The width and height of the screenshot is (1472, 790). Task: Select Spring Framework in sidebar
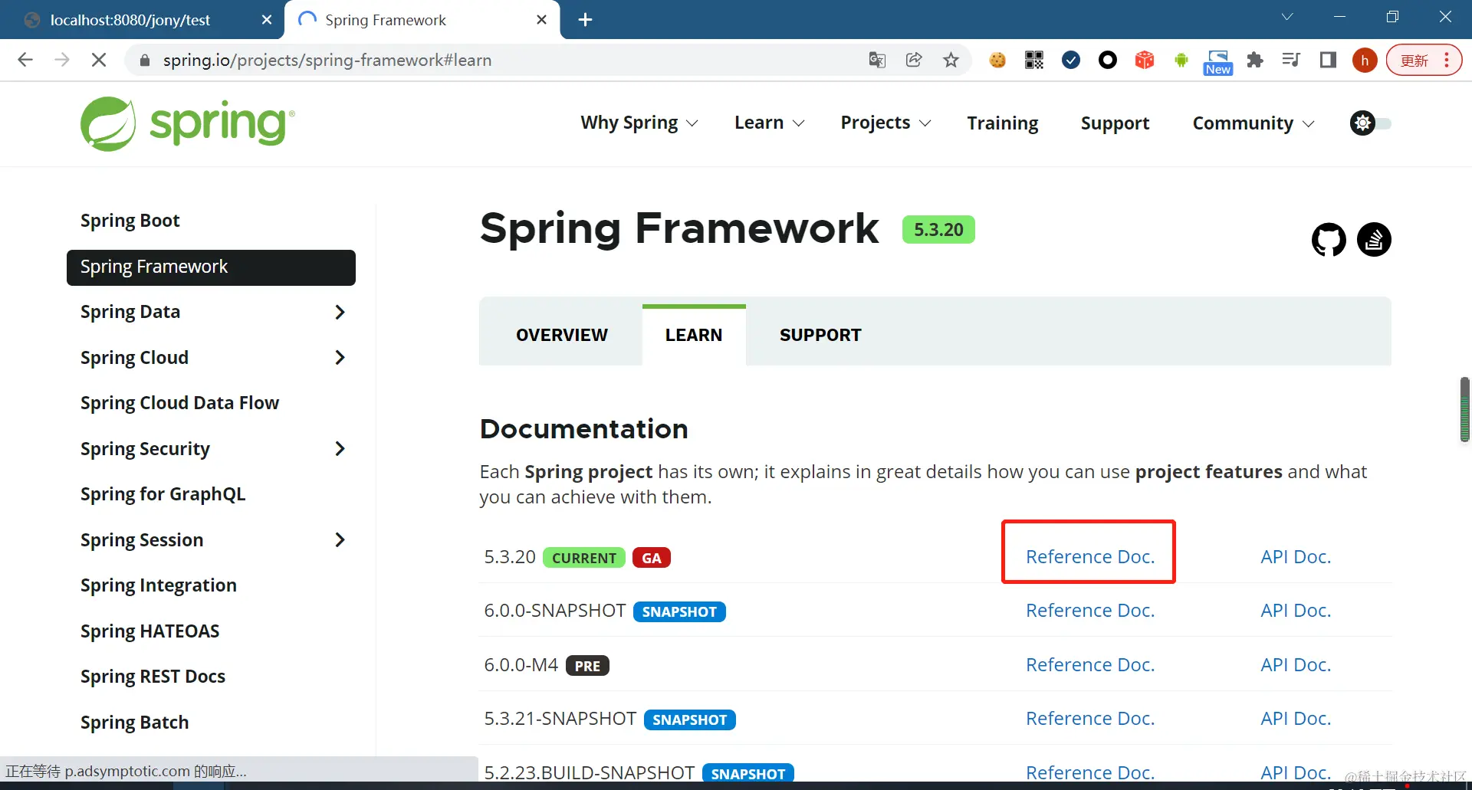click(211, 267)
